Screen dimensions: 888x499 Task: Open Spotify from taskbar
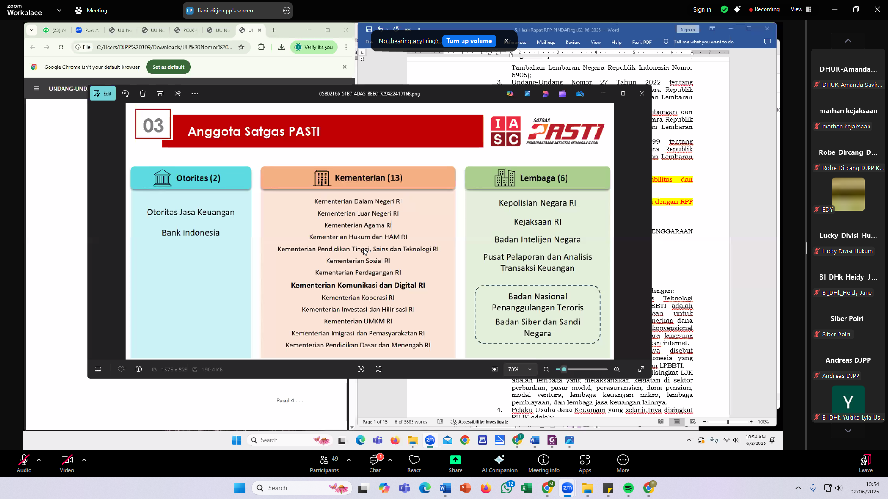point(628,488)
